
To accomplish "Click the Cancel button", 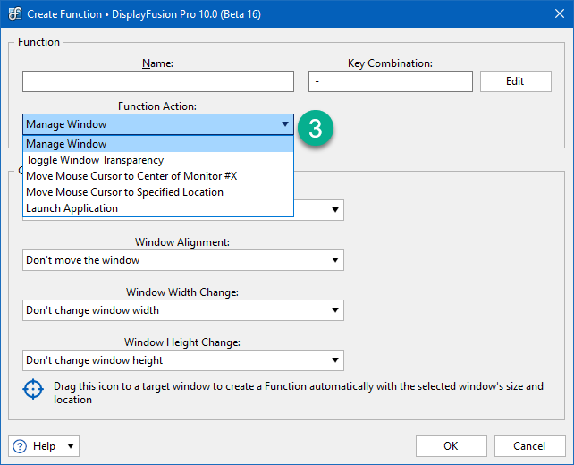I will 529,446.
